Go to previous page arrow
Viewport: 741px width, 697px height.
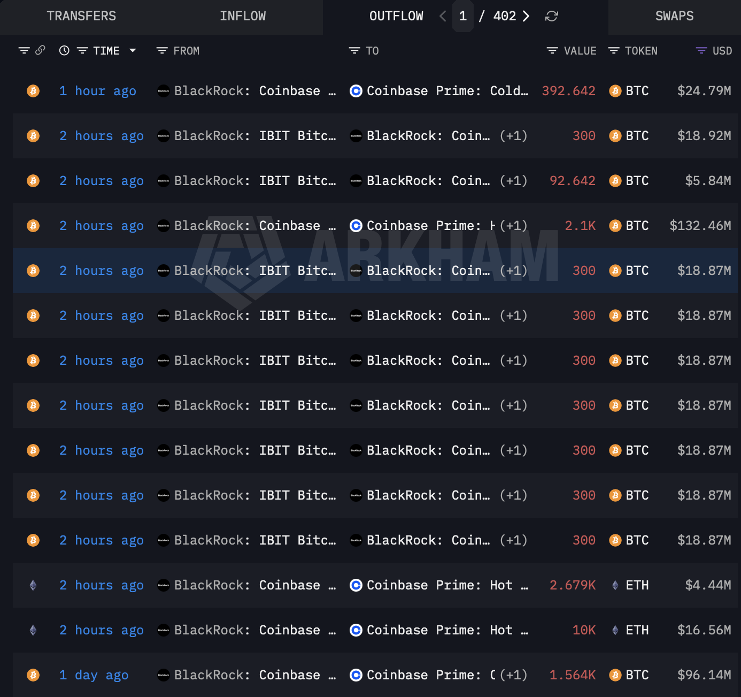(x=443, y=16)
